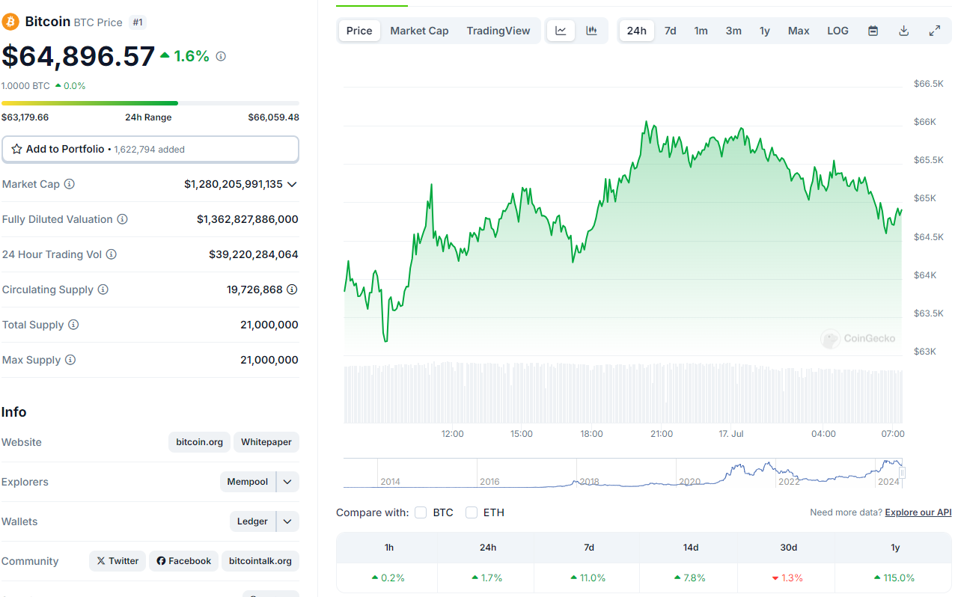The width and height of the screenshot is (958, 597).
Task: Open Ledger wallet link
Action: pyautogui.click(x=252, y=521)
